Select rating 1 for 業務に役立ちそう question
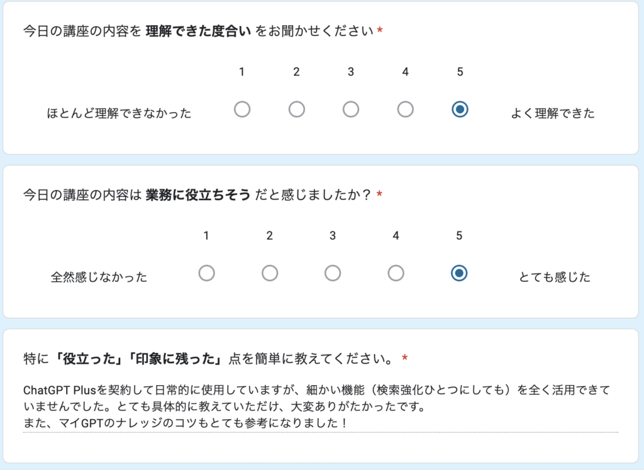644x470 pixels. coord(206,273)
